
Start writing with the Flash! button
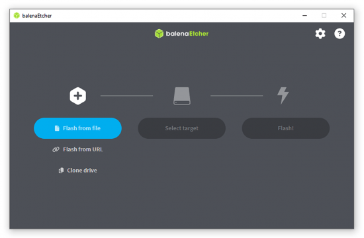[x=286, y=128]
